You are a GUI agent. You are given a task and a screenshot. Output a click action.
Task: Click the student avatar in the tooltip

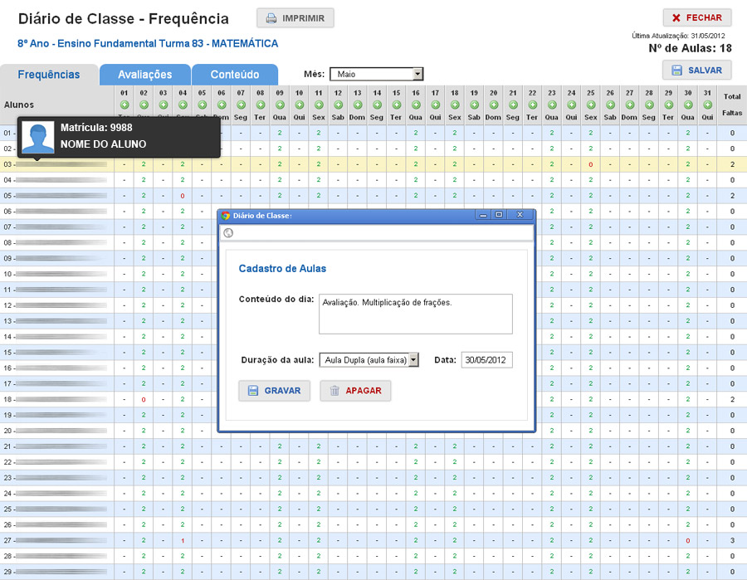click(x=38, y=137)
